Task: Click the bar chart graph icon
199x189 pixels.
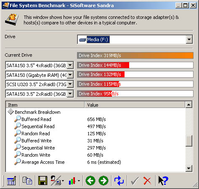Action: point(72,181)
